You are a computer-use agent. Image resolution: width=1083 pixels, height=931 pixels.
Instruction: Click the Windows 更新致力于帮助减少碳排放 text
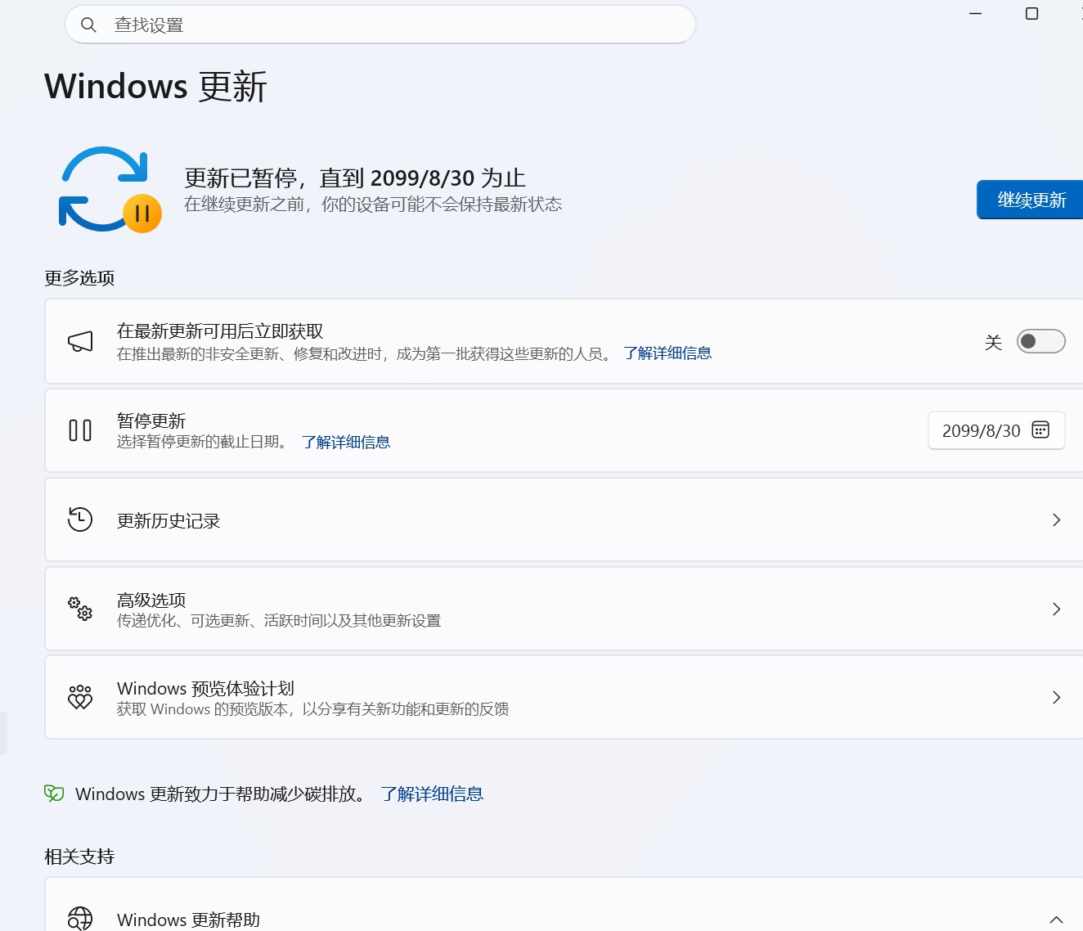(222, 794)
